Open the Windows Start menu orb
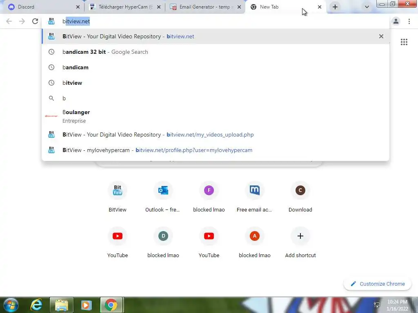The height and width of the screenshot is (313, 418). point(11,305)
